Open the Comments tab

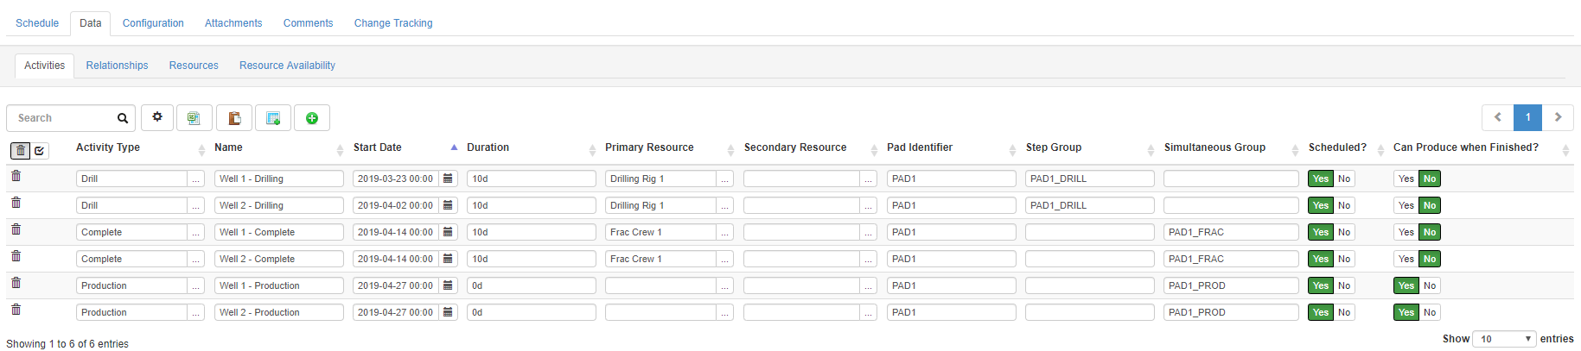point(308,23)
